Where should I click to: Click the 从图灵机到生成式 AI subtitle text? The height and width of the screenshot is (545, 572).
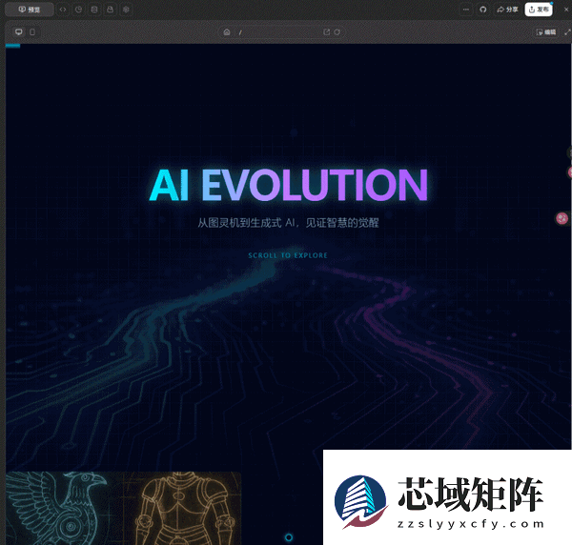click(x=288, y=222)
